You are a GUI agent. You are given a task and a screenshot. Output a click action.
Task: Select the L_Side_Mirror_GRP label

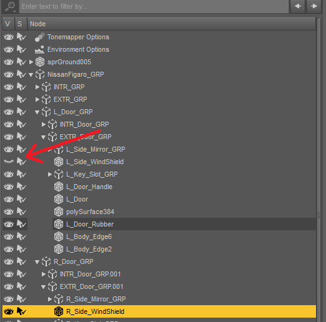(x=96, y=149)
